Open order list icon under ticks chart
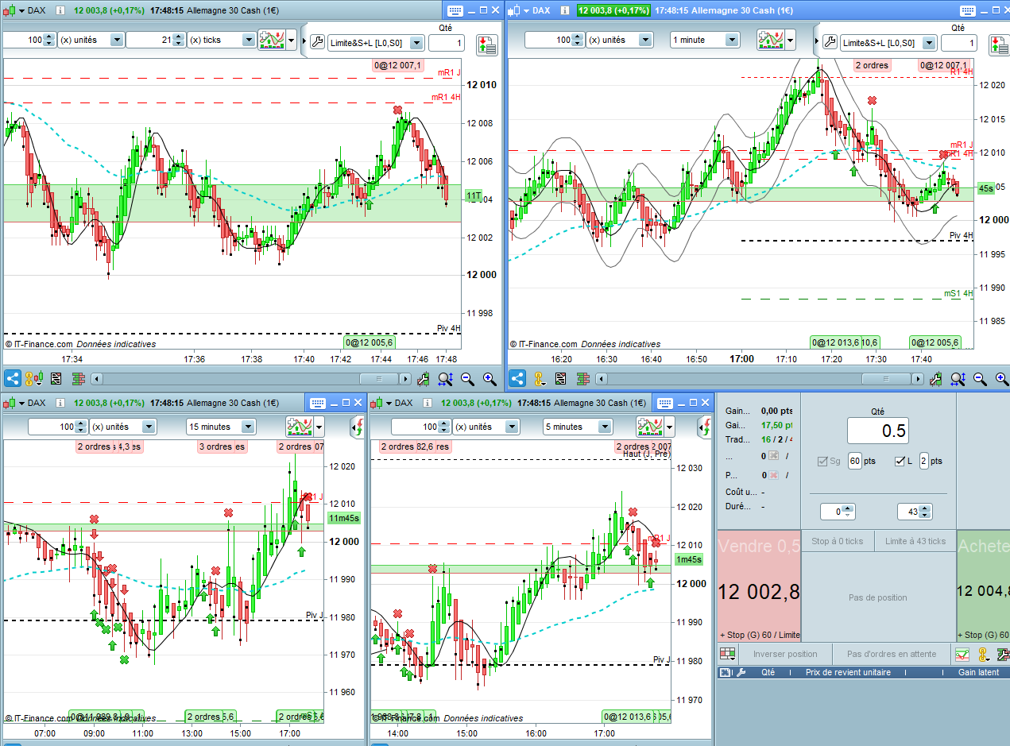 (x=56, y=379)
